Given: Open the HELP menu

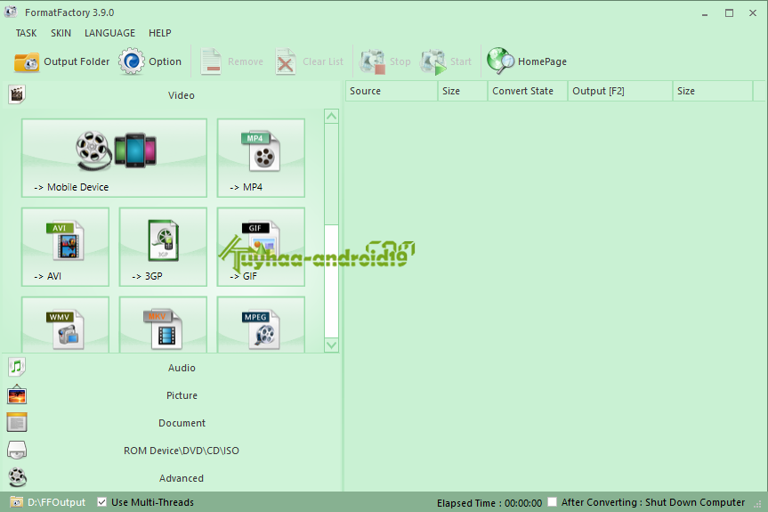Looking at the screenshot, I should coord(159,33).
